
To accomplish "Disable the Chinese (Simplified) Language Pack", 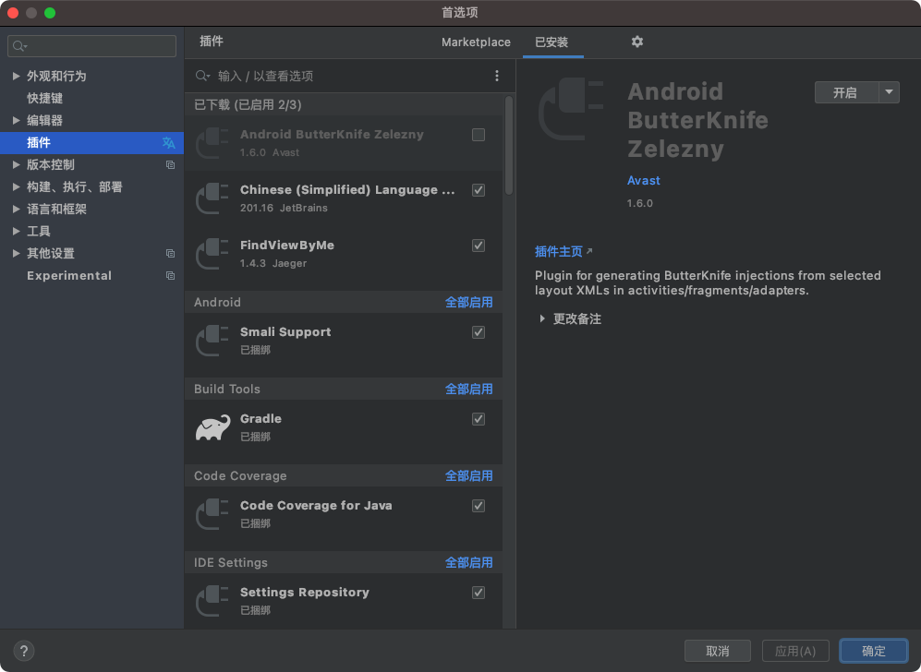I will point(479,190).
